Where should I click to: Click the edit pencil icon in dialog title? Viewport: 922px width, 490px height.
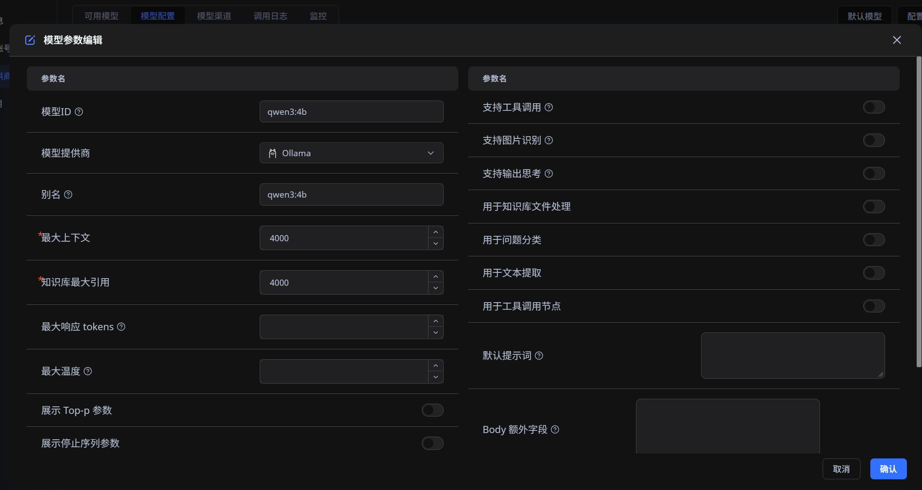tap(30, 40)
